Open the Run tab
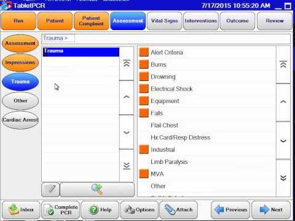 point(18,21)
